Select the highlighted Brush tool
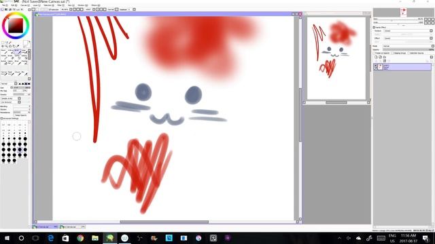The width and height of the screenshot is (435, 244). (18, 52)
